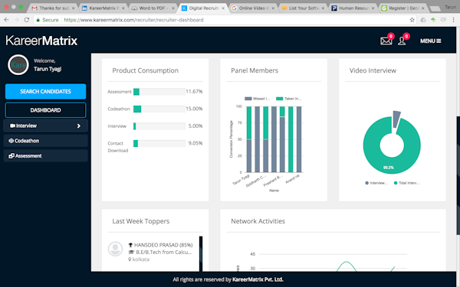
Task: Click the SEARCH CANDIDATES button
Action: [45, 91]
